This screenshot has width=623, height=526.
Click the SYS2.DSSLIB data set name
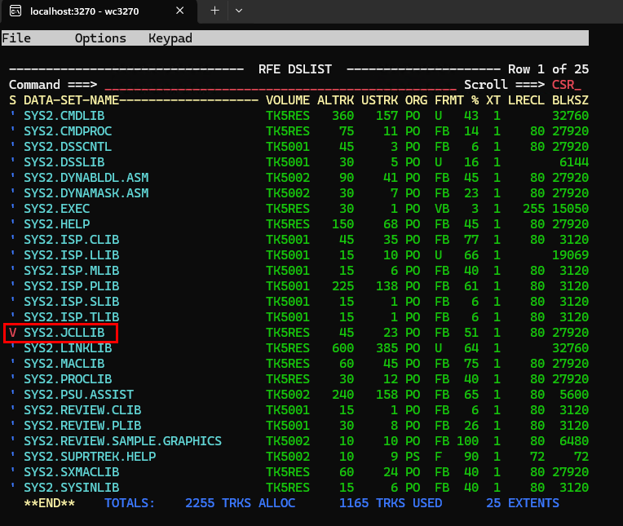64,162
